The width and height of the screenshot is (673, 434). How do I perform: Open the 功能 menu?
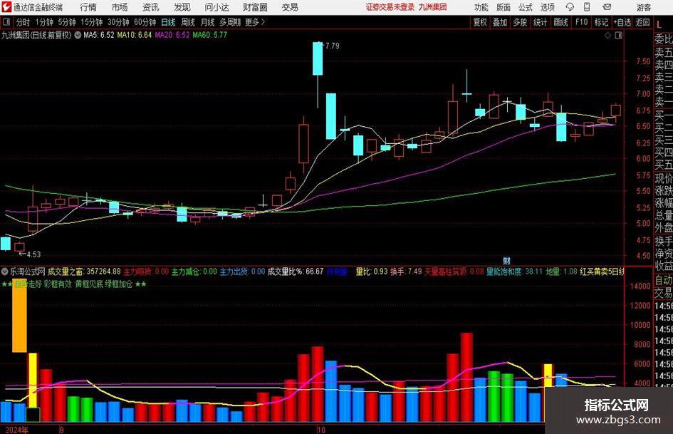(x=481, y=7)
